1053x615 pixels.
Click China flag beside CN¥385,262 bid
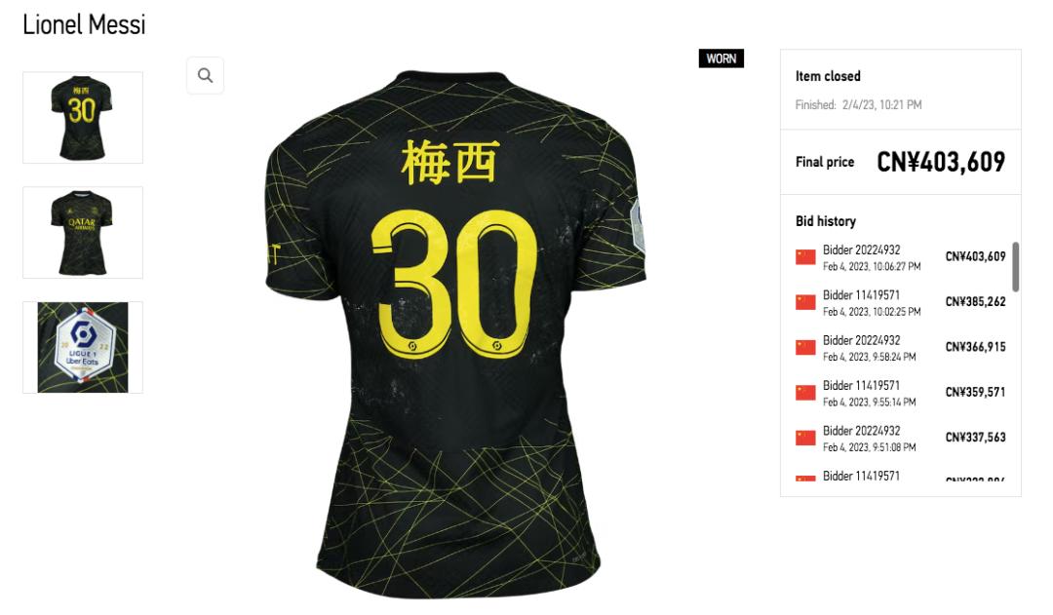pos(805,302)
